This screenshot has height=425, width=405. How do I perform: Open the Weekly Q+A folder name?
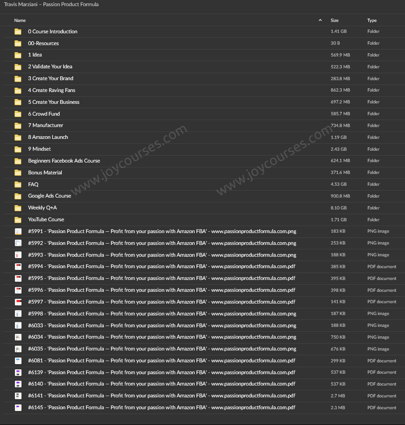pos(42,208)
